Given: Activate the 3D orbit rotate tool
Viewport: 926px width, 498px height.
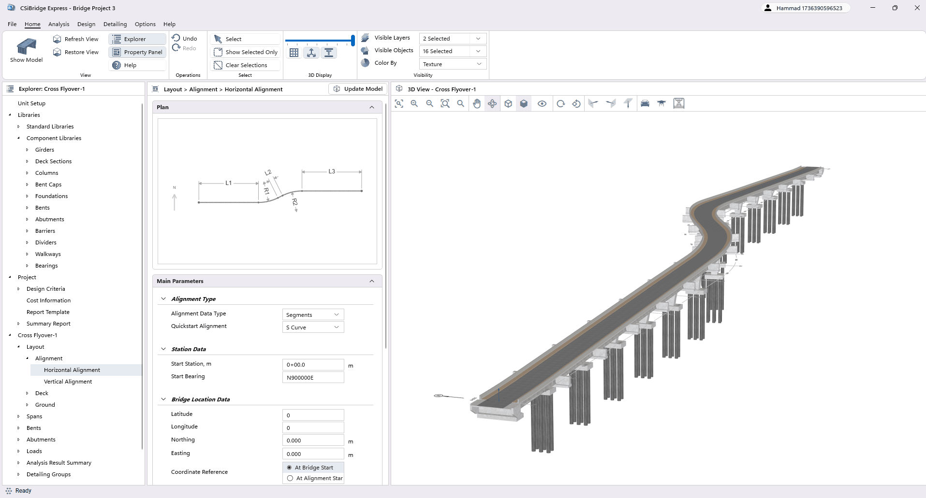Looking at the screenshot, I should pos(492,103).
